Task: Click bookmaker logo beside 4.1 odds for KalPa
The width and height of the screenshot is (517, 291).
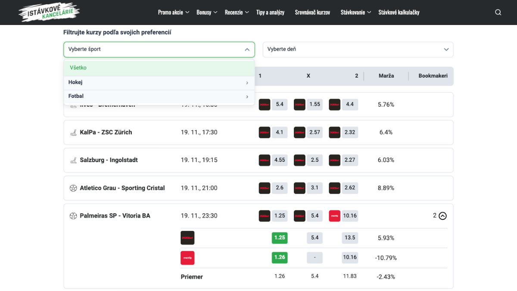Action: (265, 132)
